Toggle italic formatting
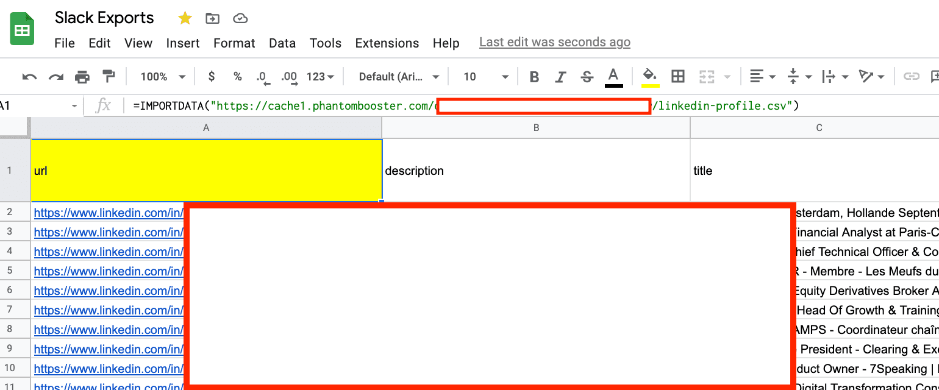This screenshot has width=939, height=390. [561, 77]
